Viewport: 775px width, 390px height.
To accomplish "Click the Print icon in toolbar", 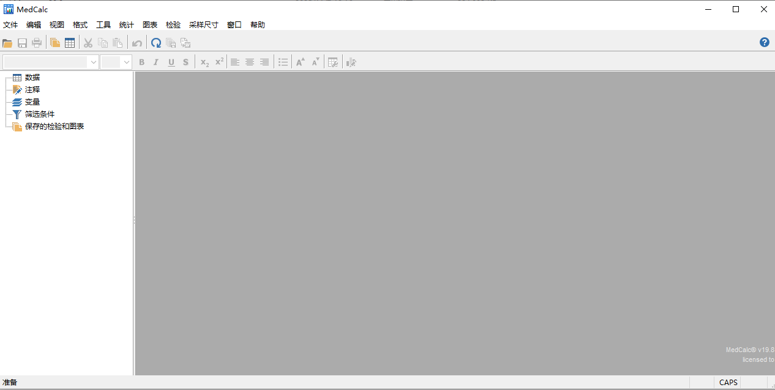I will [x=37, y=43].
